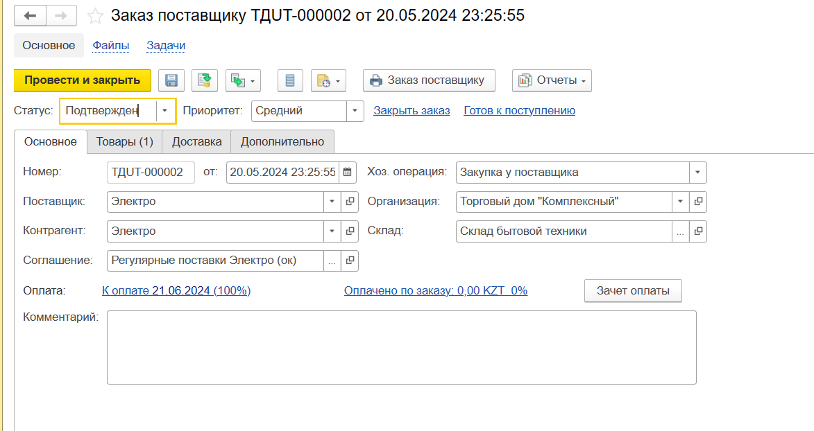The width and height of the screenshot is (814, 431).
Task: Open the 'Create based on' icon menu
Action: pyautogui.click(x=243, y=80)
